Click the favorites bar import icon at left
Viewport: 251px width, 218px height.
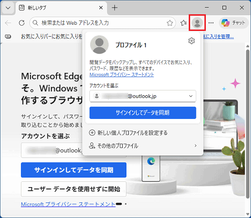tap(8, 37)
